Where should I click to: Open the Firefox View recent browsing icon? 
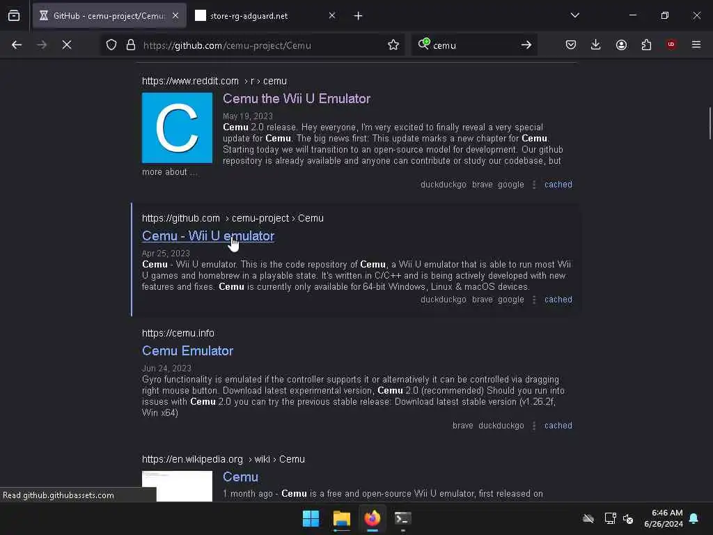coord(14,16)
